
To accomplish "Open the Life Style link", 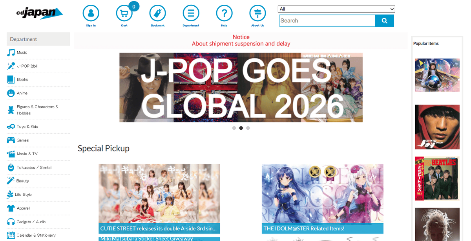I will pyautogui.click(x=23, y=195).
